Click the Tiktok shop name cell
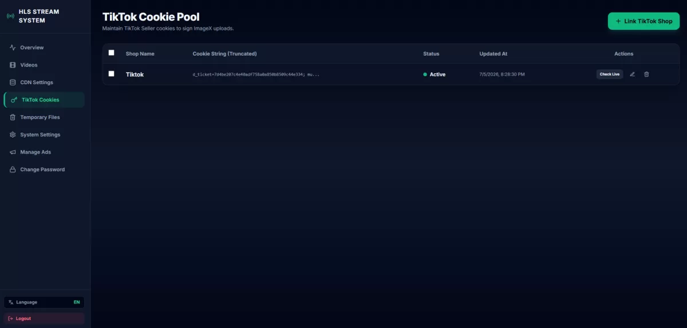This screenshot has height=328, width=687. 135,74
